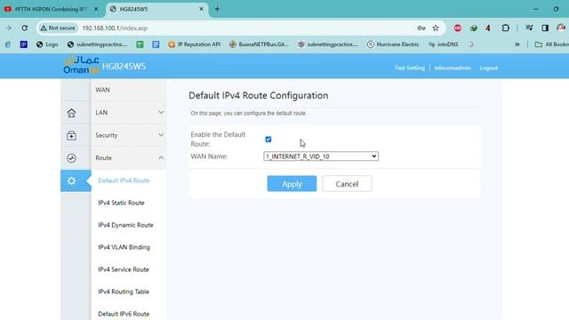Screen dimensions: 569x320
Task: Reload the page with the refresh icon
Action: click(x=24, y=28)
